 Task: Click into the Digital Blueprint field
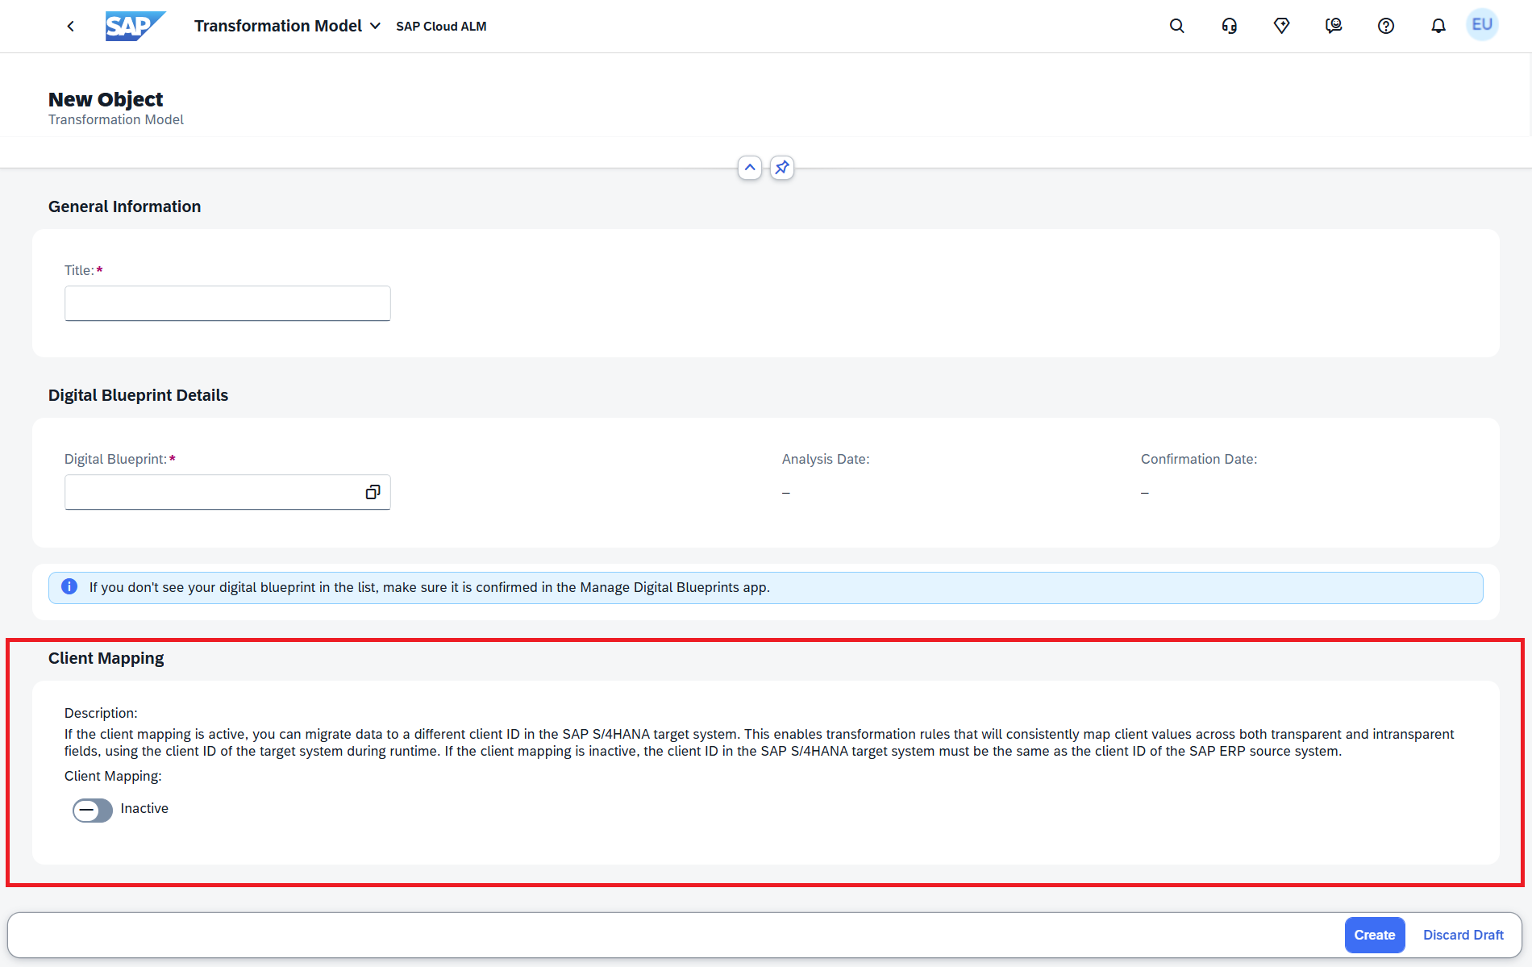coord(211,492)
